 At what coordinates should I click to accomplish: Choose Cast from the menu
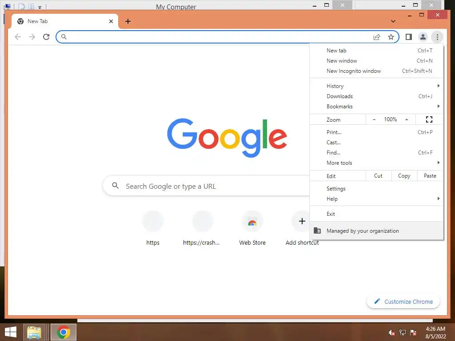376,143
